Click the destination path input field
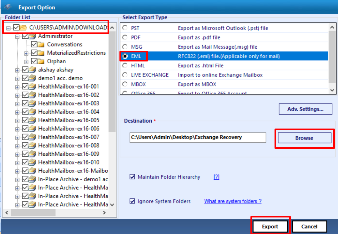338x234 pixels. pyautogui.click(x=198, y=137)
